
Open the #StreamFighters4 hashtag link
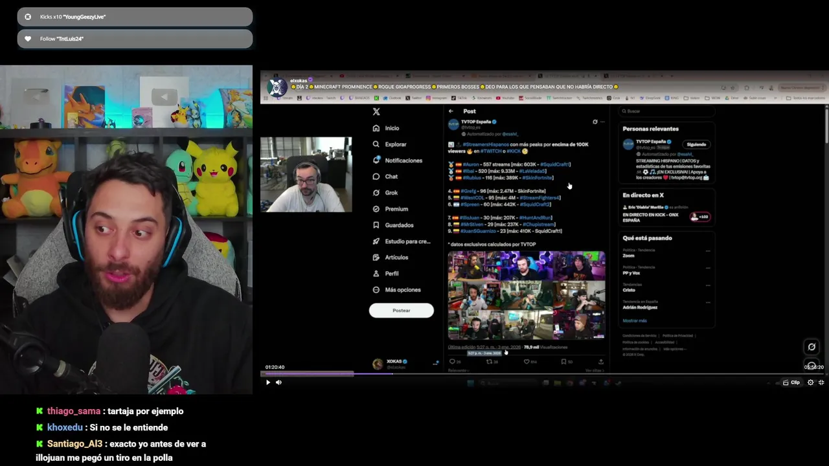click(x=539, y=197)
